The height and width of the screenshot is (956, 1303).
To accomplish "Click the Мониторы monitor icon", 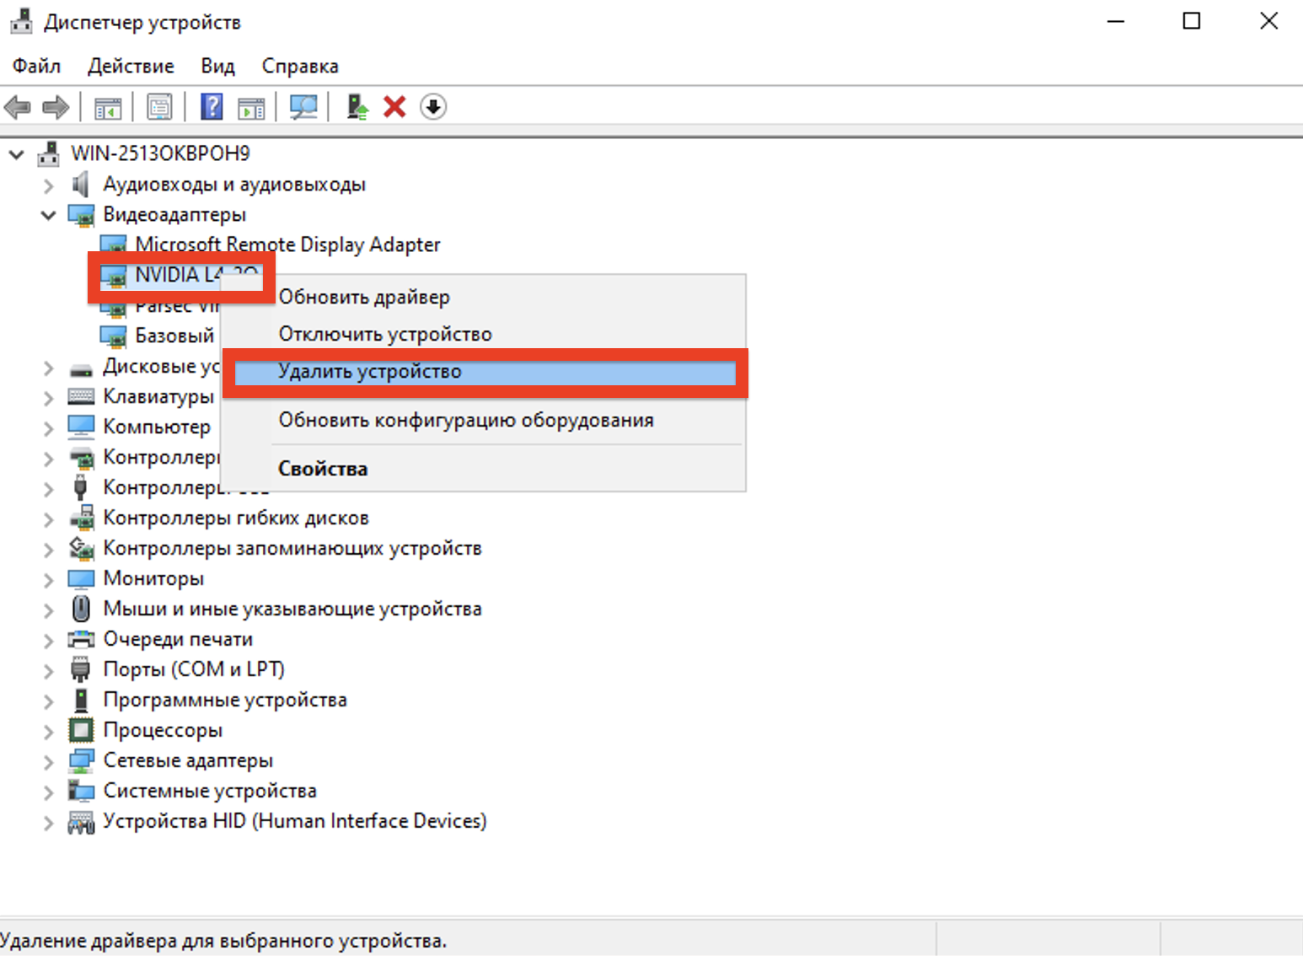I will click(82, 578).
